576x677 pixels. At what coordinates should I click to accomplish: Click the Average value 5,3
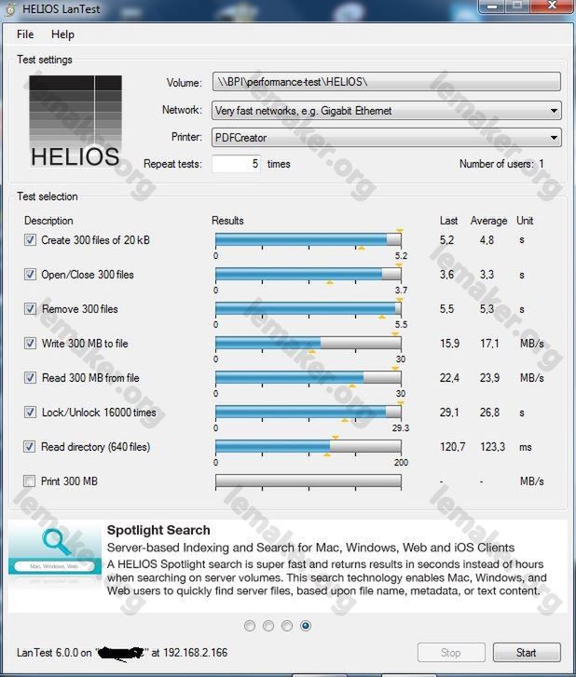(x=487, y=309)
